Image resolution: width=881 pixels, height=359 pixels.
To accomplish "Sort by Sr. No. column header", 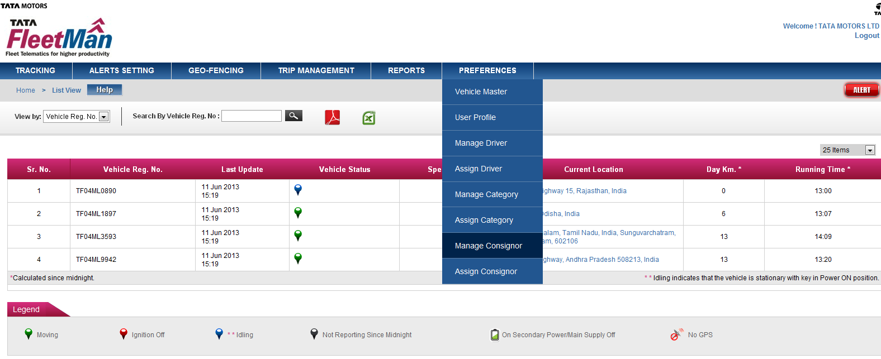I will 39,169.
